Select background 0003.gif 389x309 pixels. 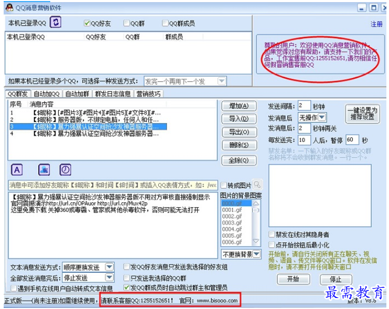tap(237, 223)
